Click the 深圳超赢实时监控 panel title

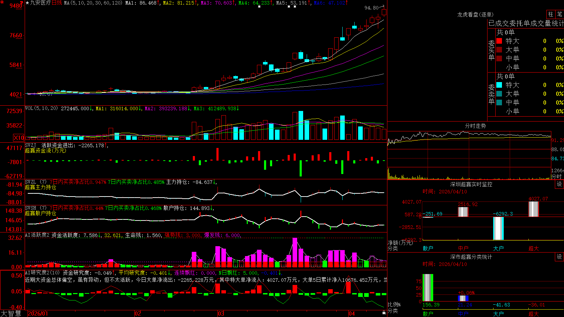point(471,184)
